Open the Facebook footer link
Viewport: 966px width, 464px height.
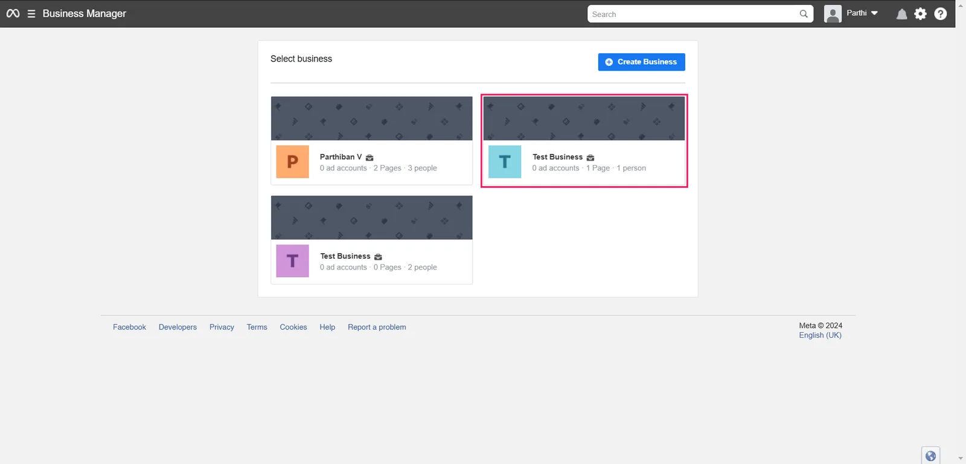click(129, 327)
